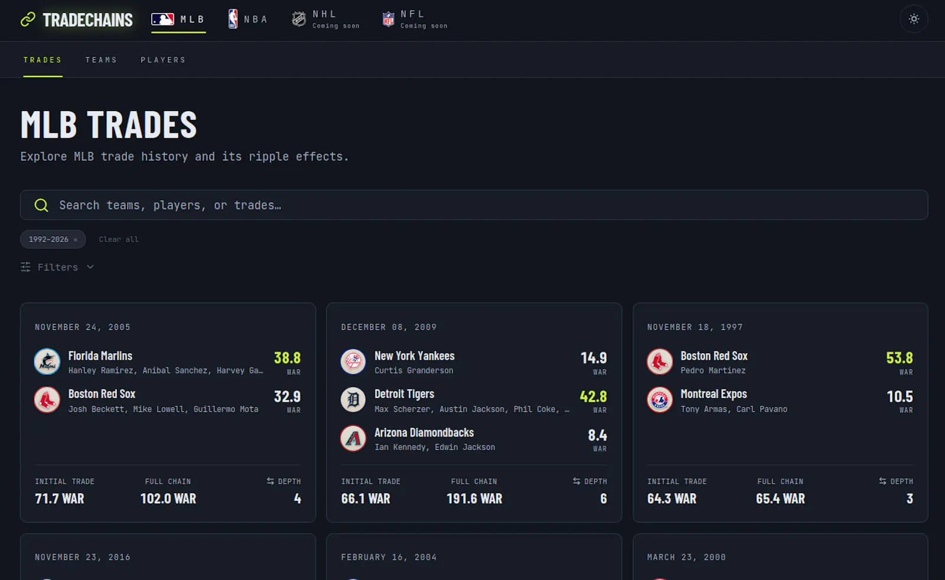Remove the 1992-2026 filter chip
This screenshot has height=580, width=945.
(x=76, y=240)
